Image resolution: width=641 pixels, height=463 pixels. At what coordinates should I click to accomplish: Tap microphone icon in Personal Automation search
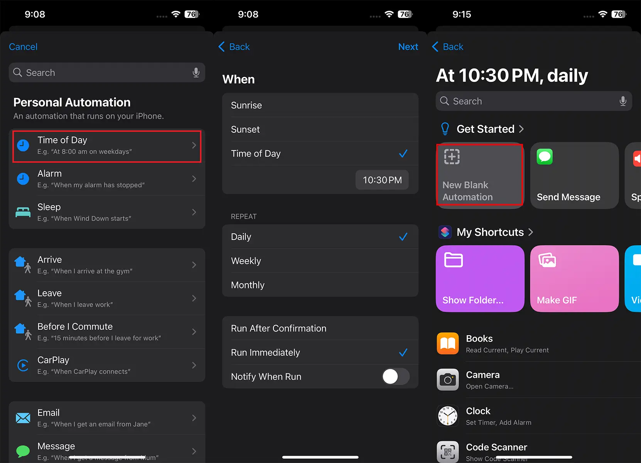point(196,73)
